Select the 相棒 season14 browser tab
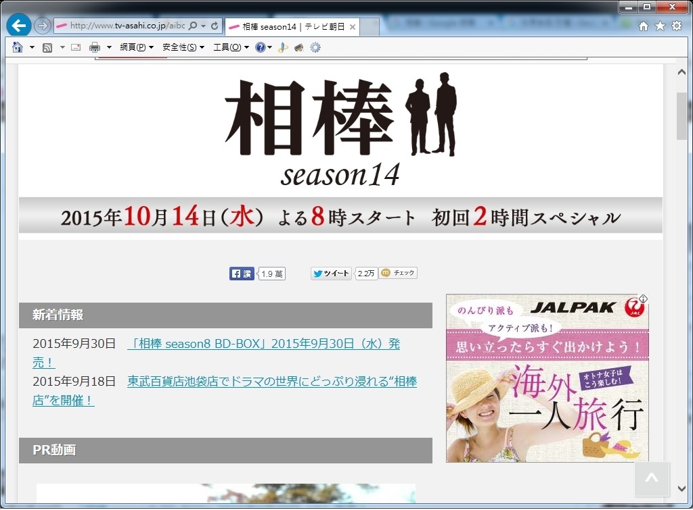Image resolution: width=693 pixels, height=510 pixels. [x=292, y=27]
